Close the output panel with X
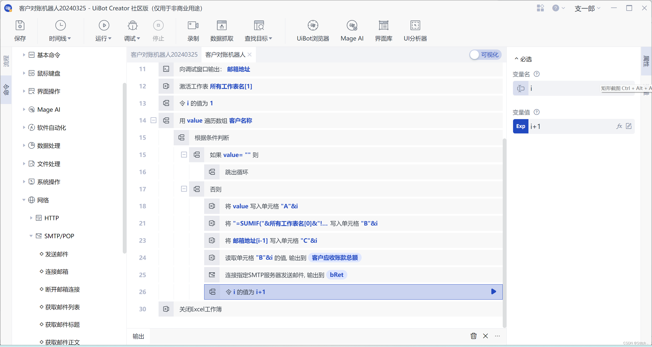 (485, 336)
